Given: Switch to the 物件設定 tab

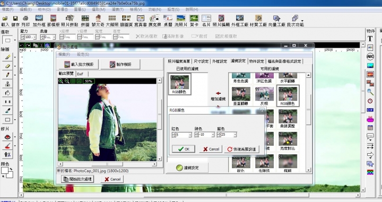Looking at the screenshot, I should click(x=257, y=61).
